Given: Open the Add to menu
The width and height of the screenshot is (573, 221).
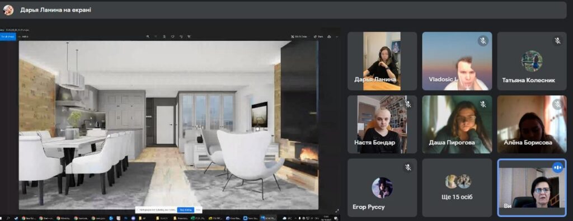Looking at the screenshot, I should (x=23, y=36).
